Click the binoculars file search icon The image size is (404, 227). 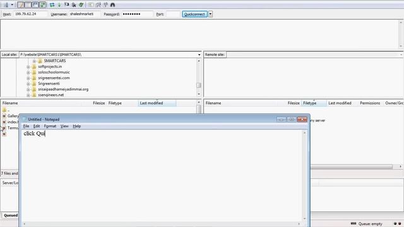pos(112,5)
